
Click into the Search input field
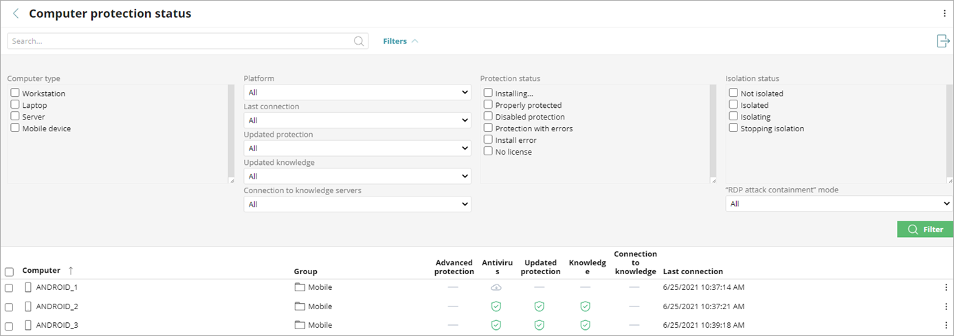179,41
